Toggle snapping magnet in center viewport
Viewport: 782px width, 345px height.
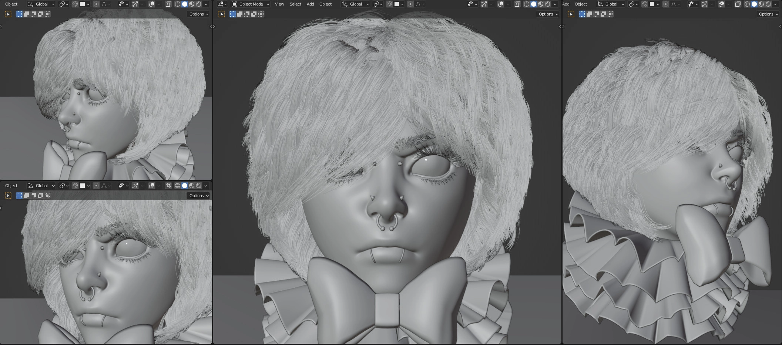pos(389,4)
